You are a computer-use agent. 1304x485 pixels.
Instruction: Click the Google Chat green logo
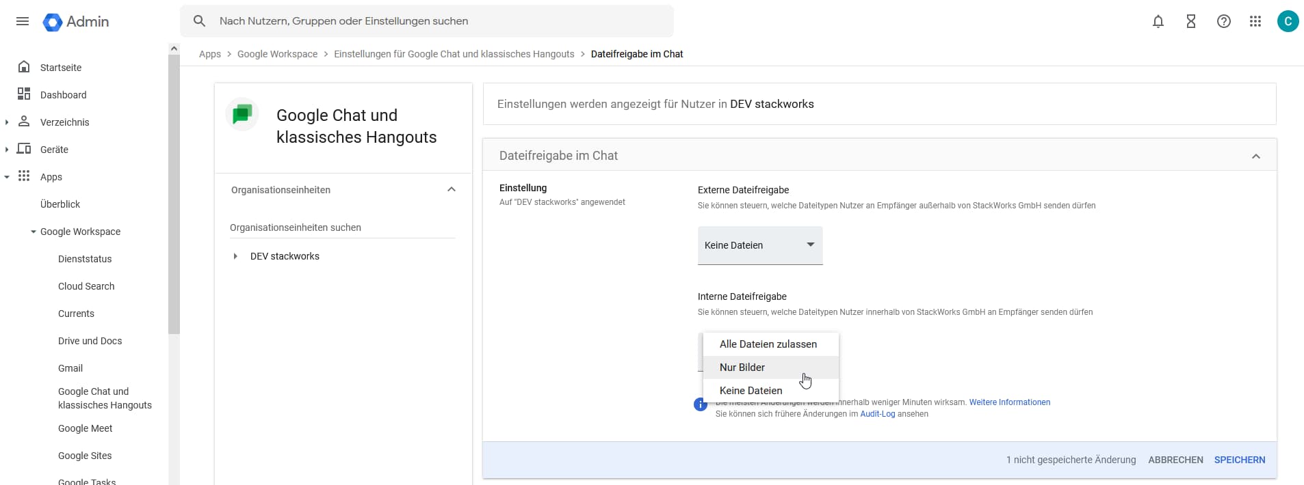pyautogui.click(x=242, y=114)
